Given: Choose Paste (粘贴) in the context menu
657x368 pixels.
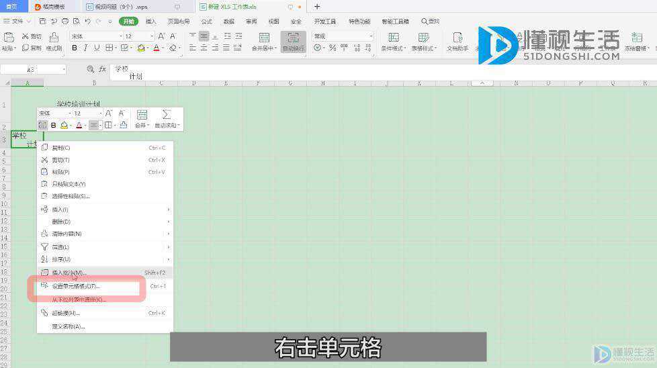Looking at the screenshot, I should [105, 172].
